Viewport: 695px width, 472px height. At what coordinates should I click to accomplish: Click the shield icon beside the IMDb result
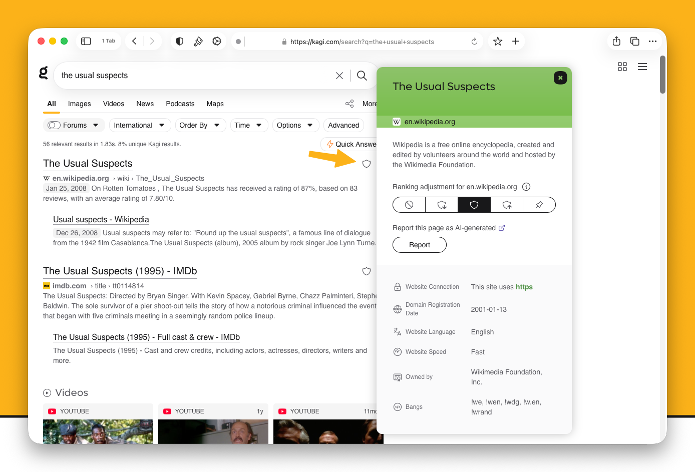coord(367,271)
